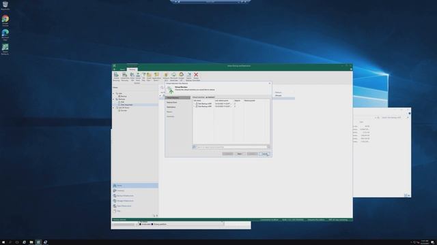Viewport: 437px width, 245px height.
Task: Click the Microsoft Azure IaaS restore icon
Action: (x=173, y=76)
